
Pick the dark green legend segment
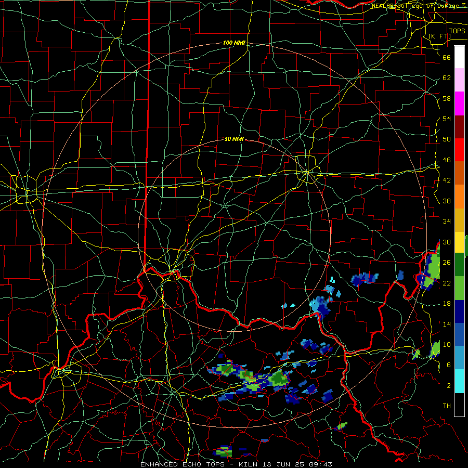459,265
